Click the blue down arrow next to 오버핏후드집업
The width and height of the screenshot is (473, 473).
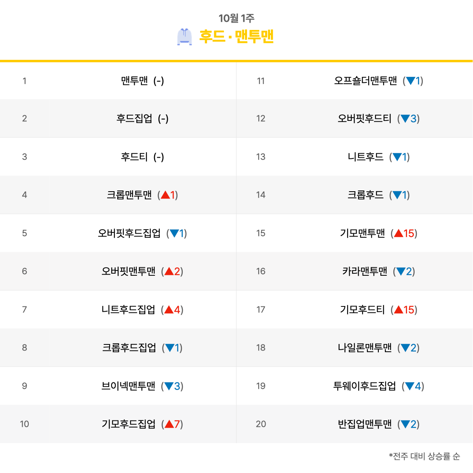point(174,233)
